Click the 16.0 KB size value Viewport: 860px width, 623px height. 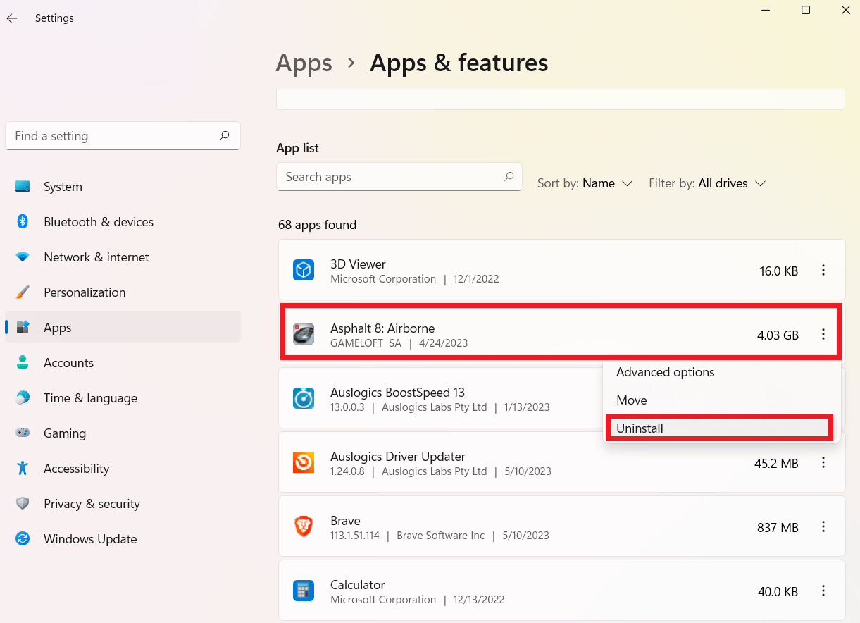point(778,271)
